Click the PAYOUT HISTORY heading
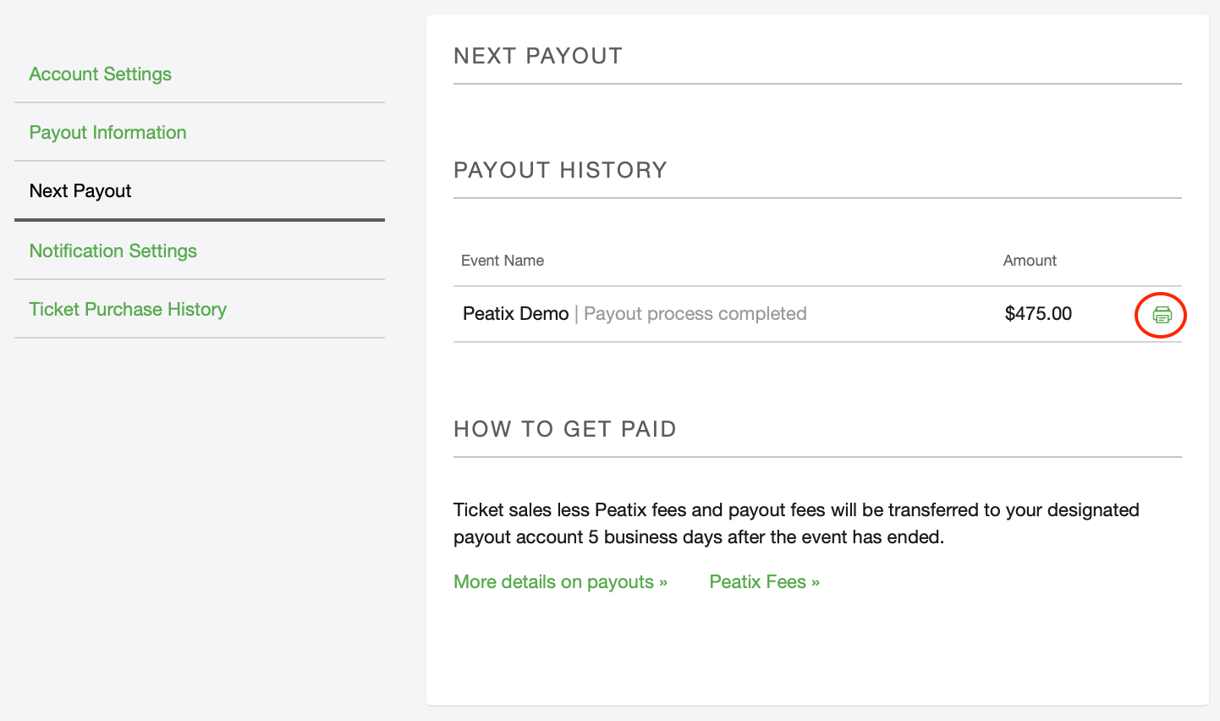The width and height of the screenshot is (1220, 721). 560,169
